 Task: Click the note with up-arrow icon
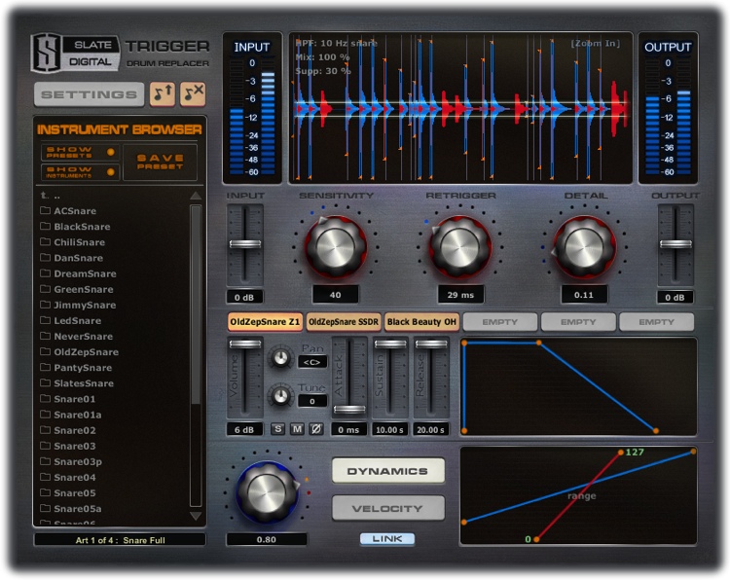point(162,94)
